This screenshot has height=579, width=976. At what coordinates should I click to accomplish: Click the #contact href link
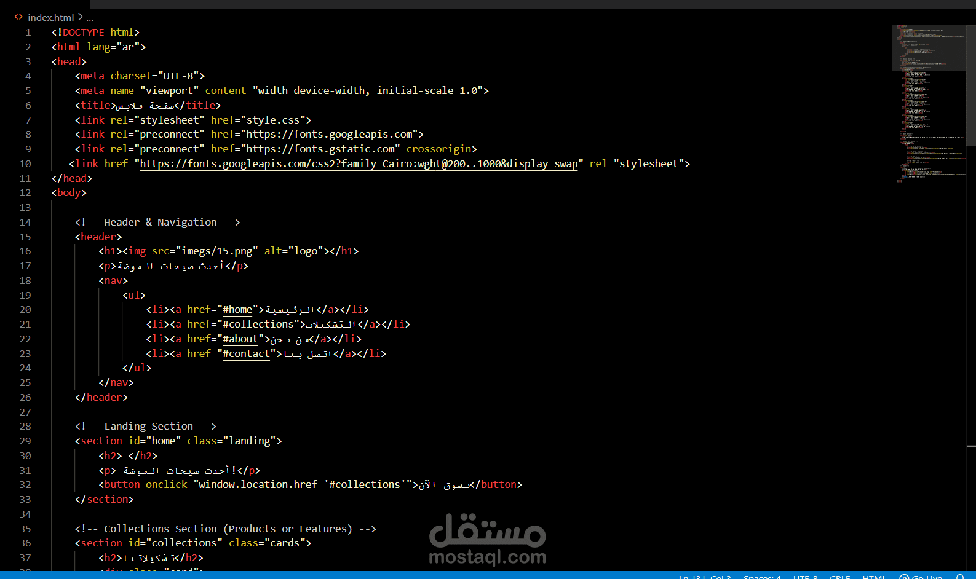[x=246, y=353]
